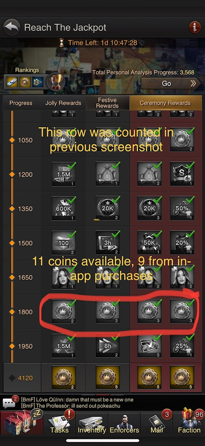
Task: Tap the 8h speedup reward at 1950
Action: [x=108, y=346]
